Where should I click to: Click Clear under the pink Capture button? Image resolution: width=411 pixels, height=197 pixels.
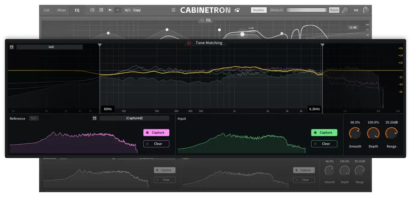156,144
